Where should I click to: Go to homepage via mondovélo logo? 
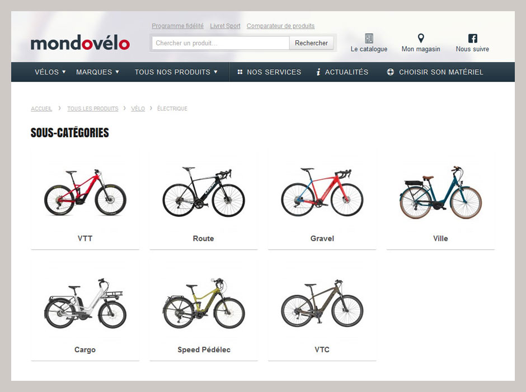80,43
